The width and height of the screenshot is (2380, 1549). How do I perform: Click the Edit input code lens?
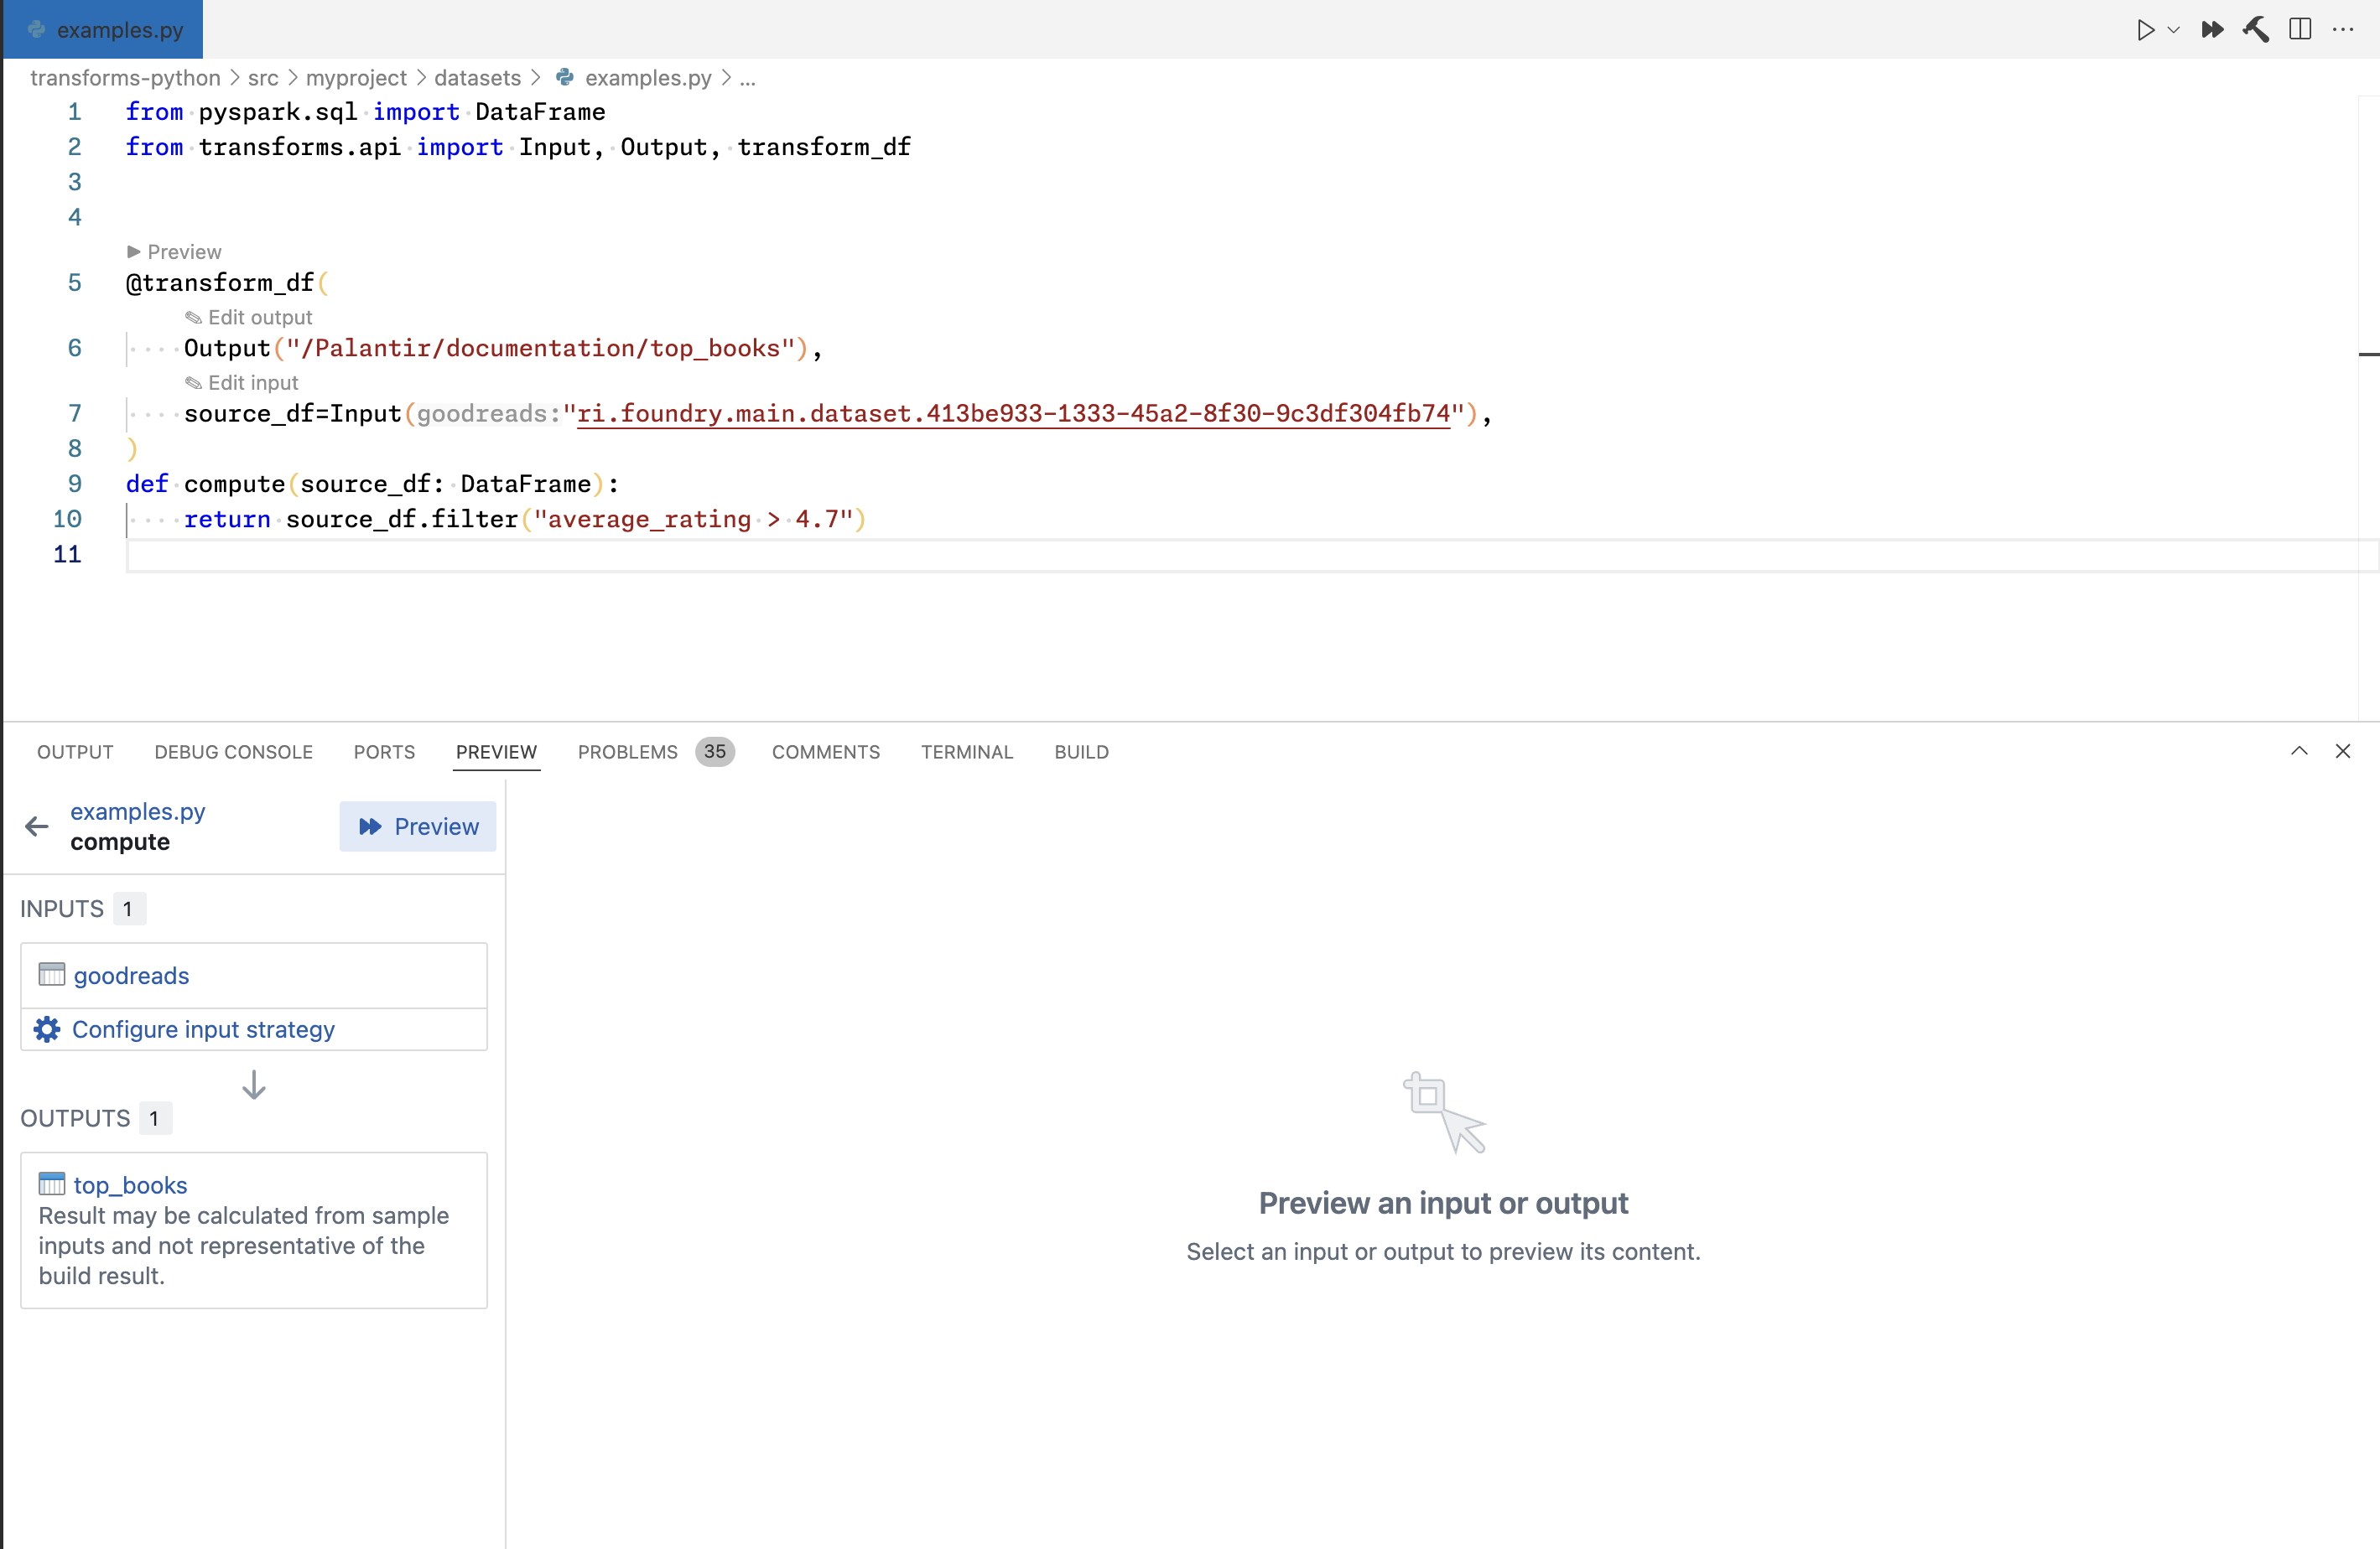click(241, 383)
